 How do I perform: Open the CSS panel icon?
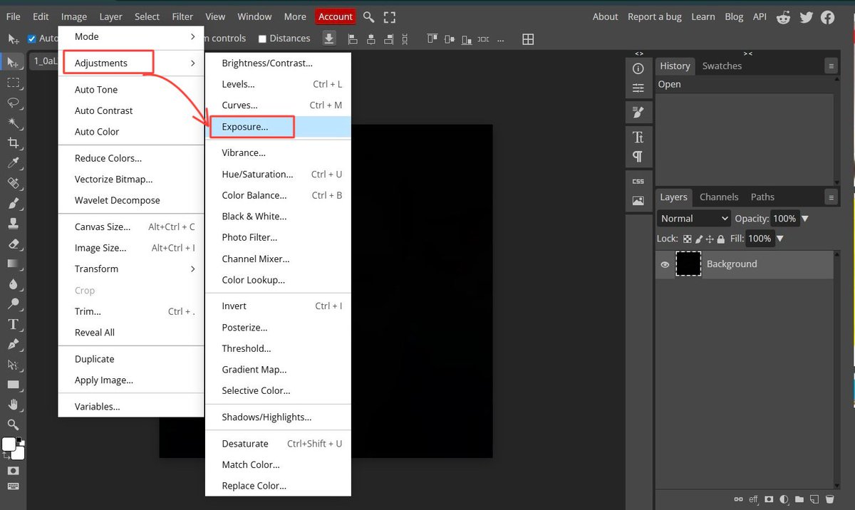coord(638,181)
